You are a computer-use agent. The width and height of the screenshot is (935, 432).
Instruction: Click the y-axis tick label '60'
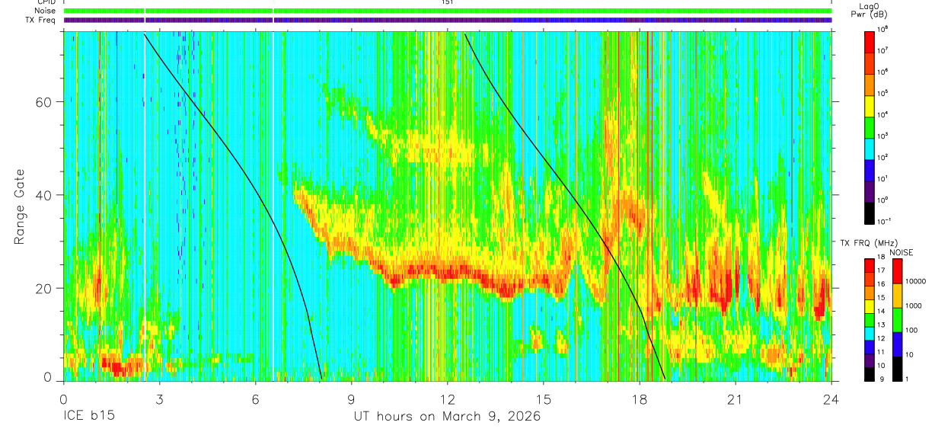point(43,102)
